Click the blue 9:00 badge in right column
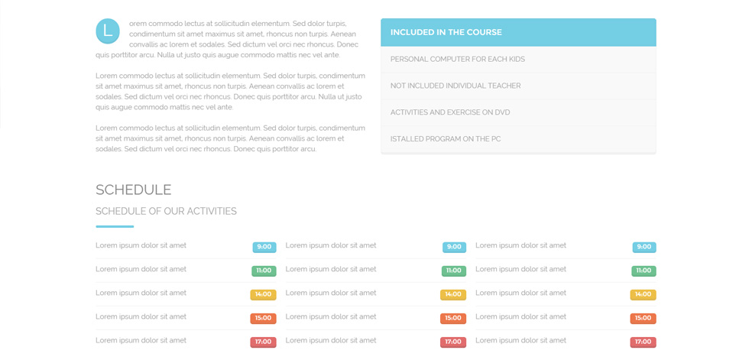 tap(644, 248)
